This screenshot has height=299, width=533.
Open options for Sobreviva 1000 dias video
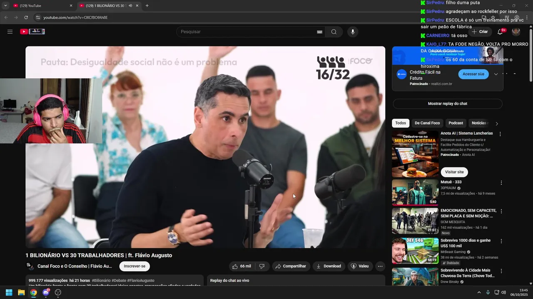pos(501,241)
